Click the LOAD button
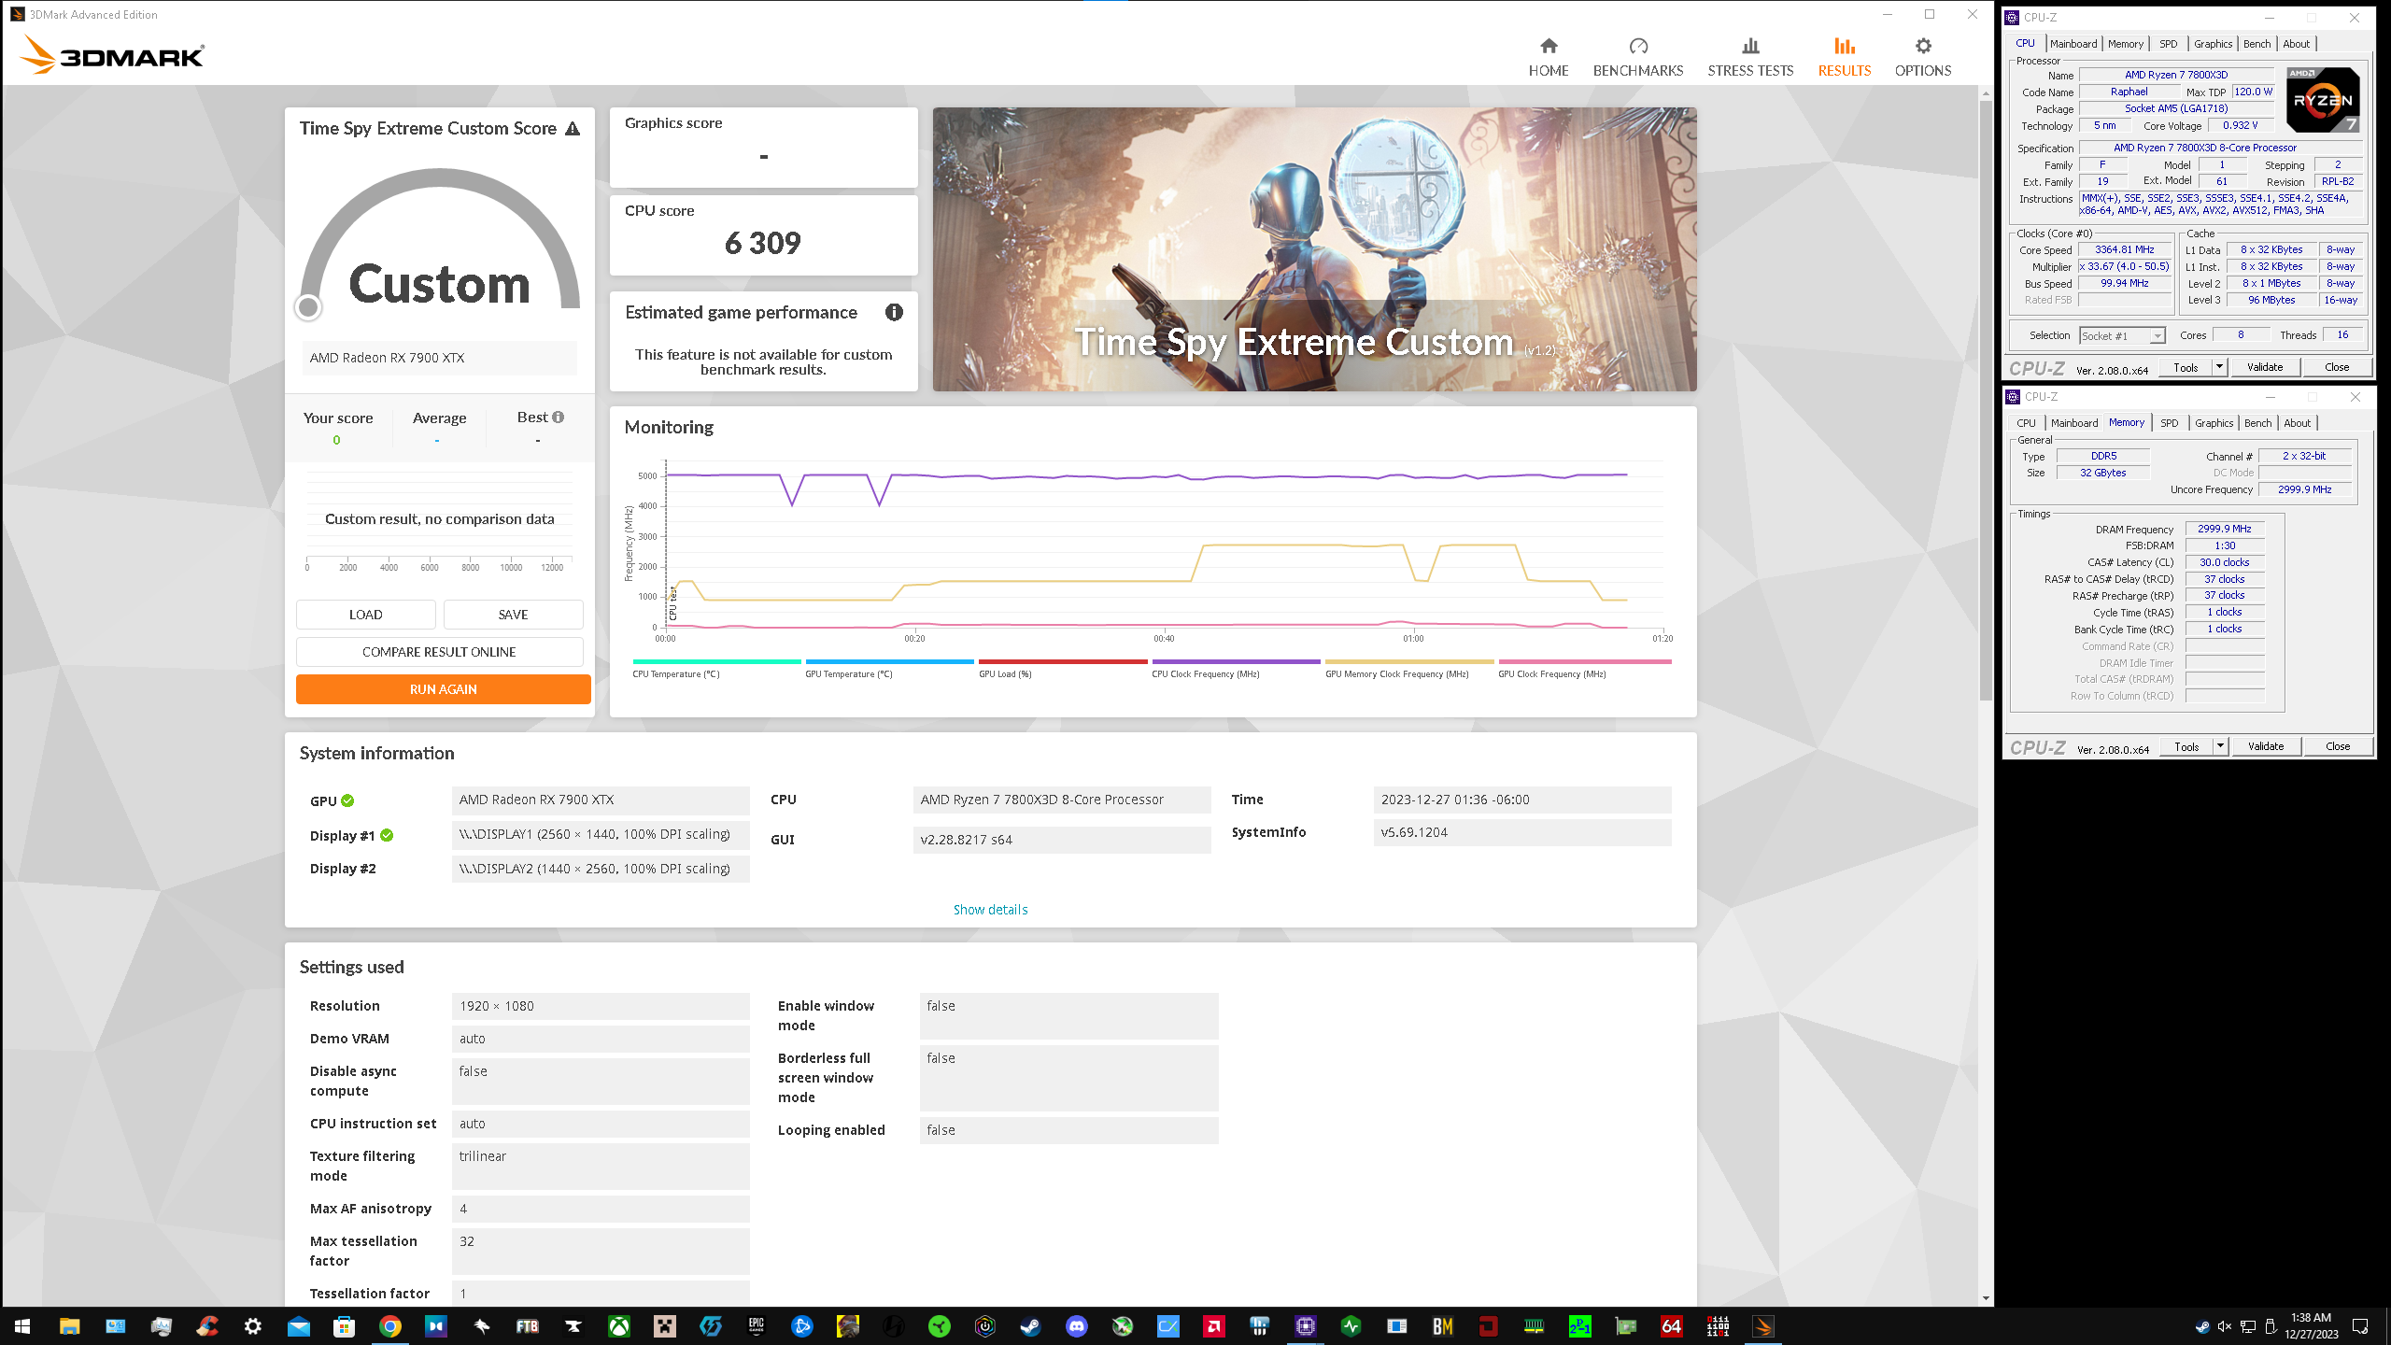The height and width of the screenshot is (1345, 2391). click(x=365, y=615)
